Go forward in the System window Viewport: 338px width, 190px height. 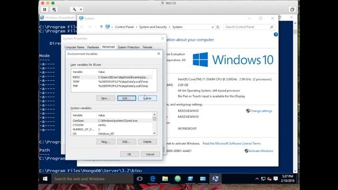pos(90,27)
